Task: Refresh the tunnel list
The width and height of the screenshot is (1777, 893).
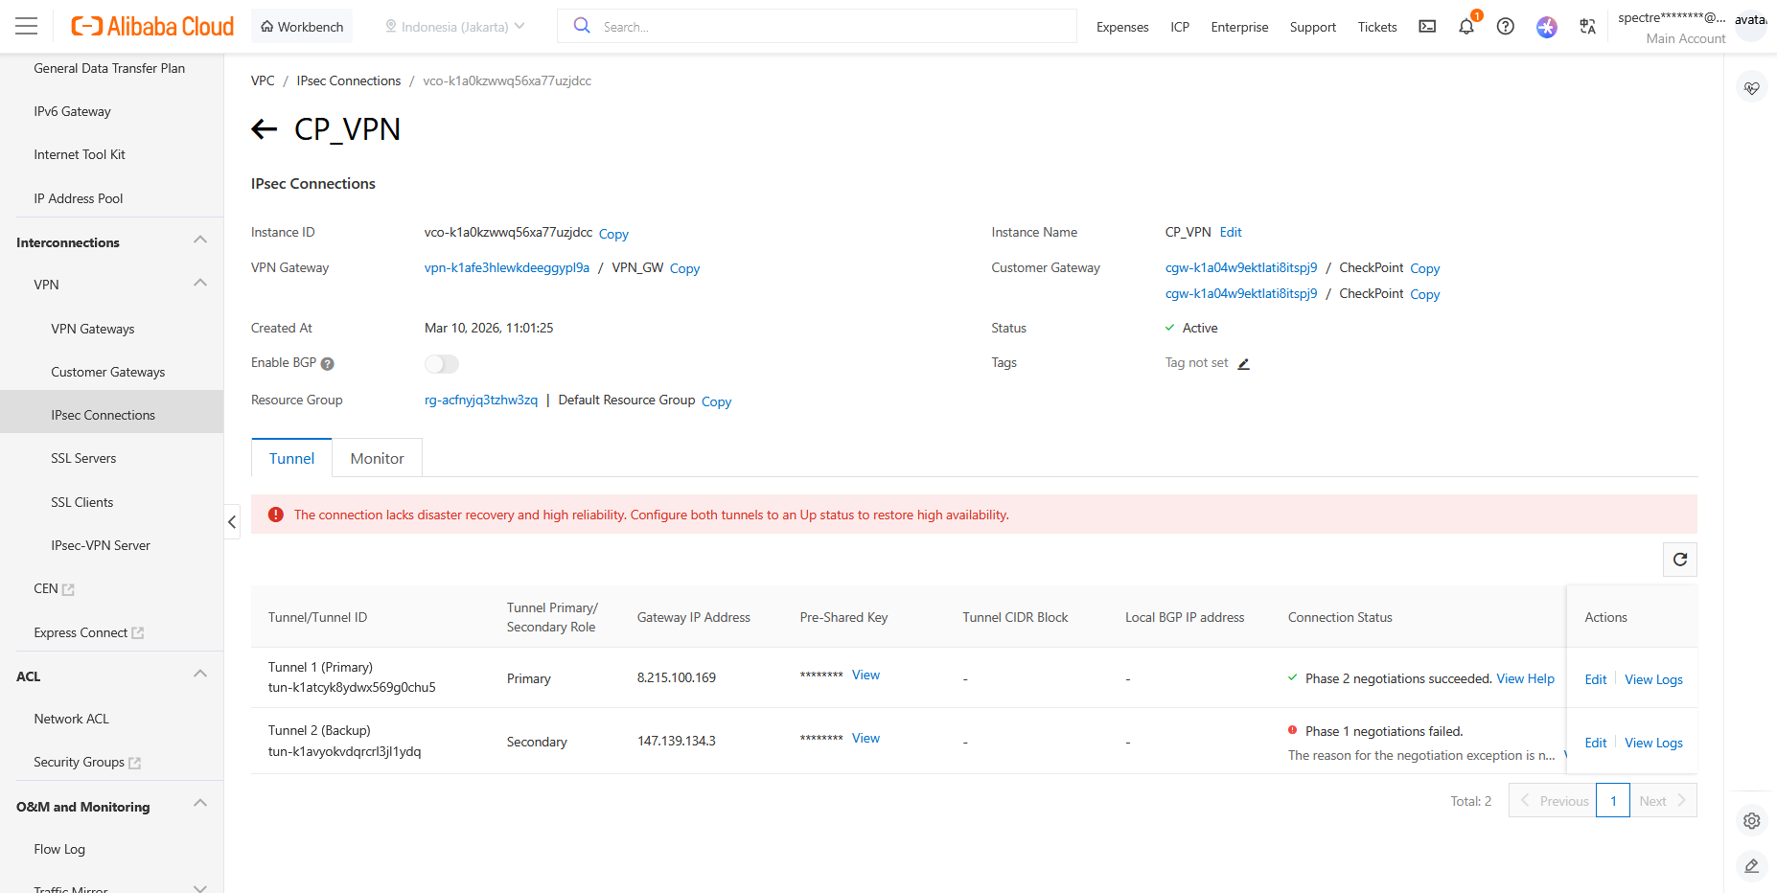Action: click(x=1679, y=560)
